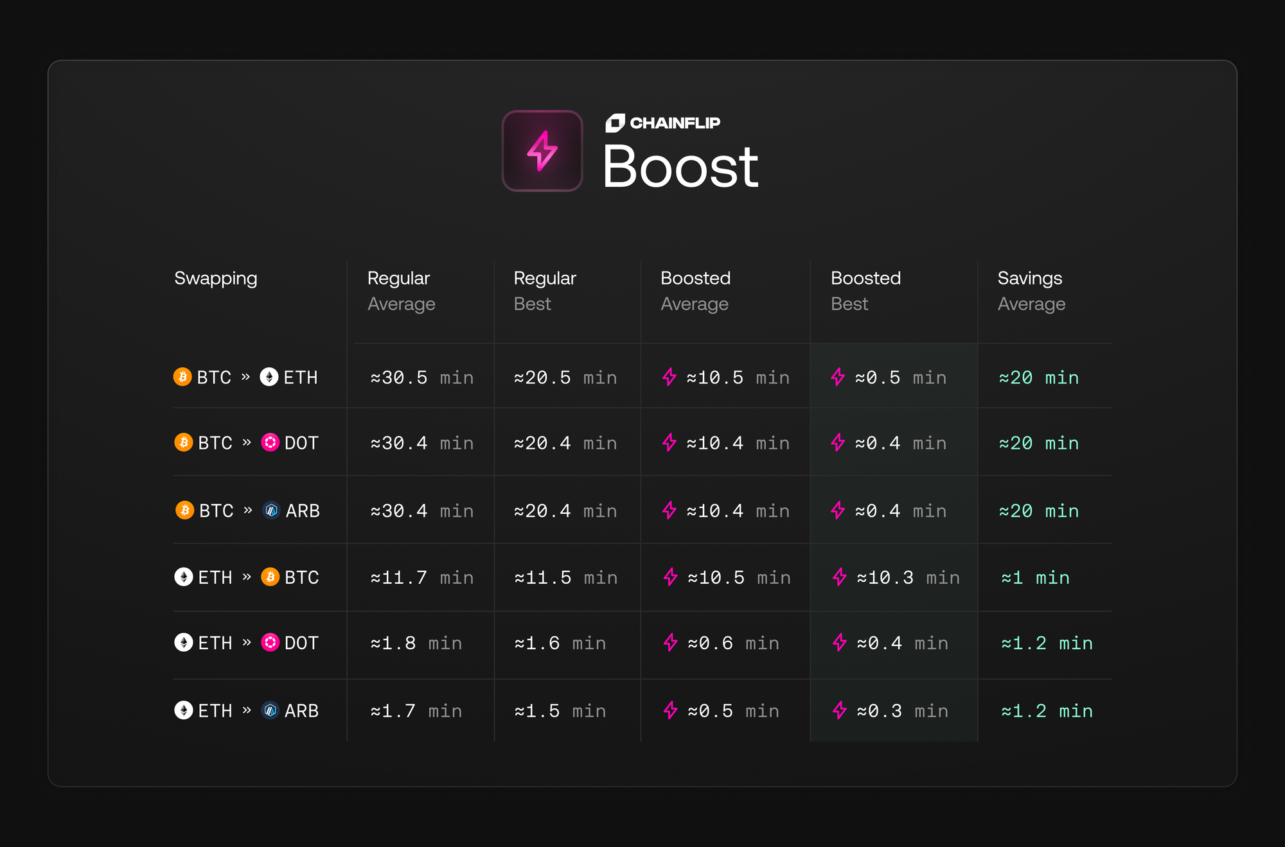Select the chevron between BTC and ETH
This screenshot has width=1285, height=847.
pos(247,378)
